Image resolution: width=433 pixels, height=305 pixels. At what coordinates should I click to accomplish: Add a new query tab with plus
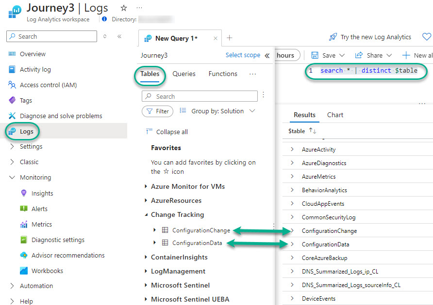coord(230,38)
